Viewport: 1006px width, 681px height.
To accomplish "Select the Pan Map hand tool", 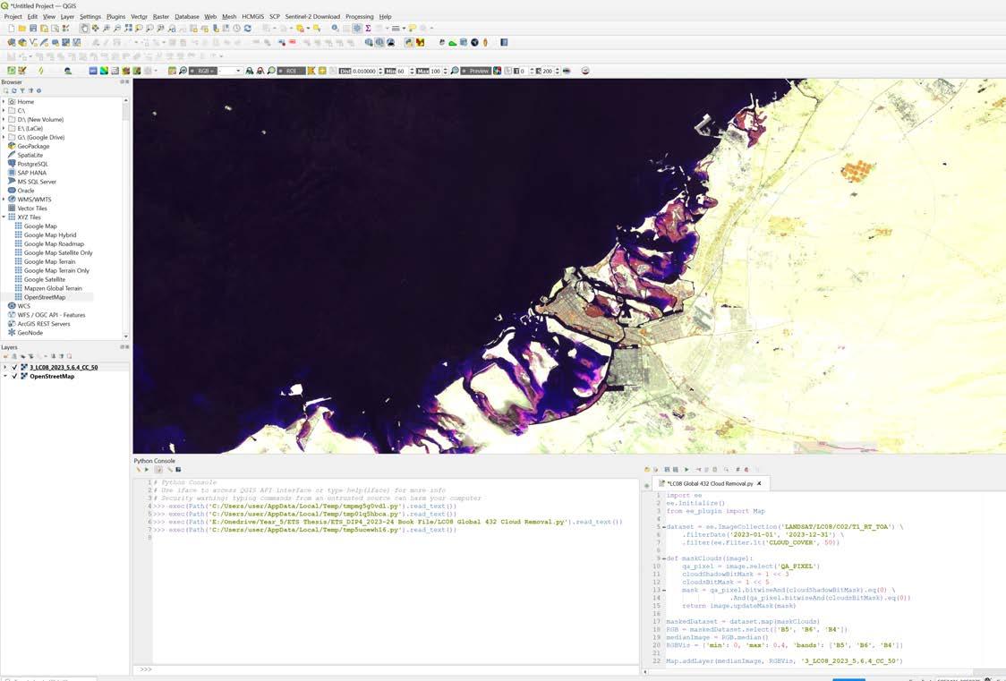I will pos(84,29).
